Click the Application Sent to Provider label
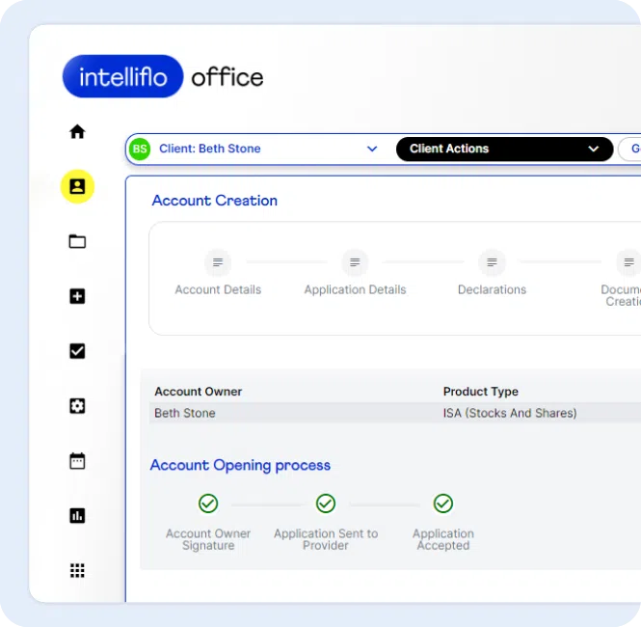 coord(326,539)
